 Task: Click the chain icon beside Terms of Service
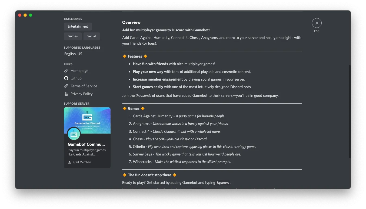tap(66, 86)
